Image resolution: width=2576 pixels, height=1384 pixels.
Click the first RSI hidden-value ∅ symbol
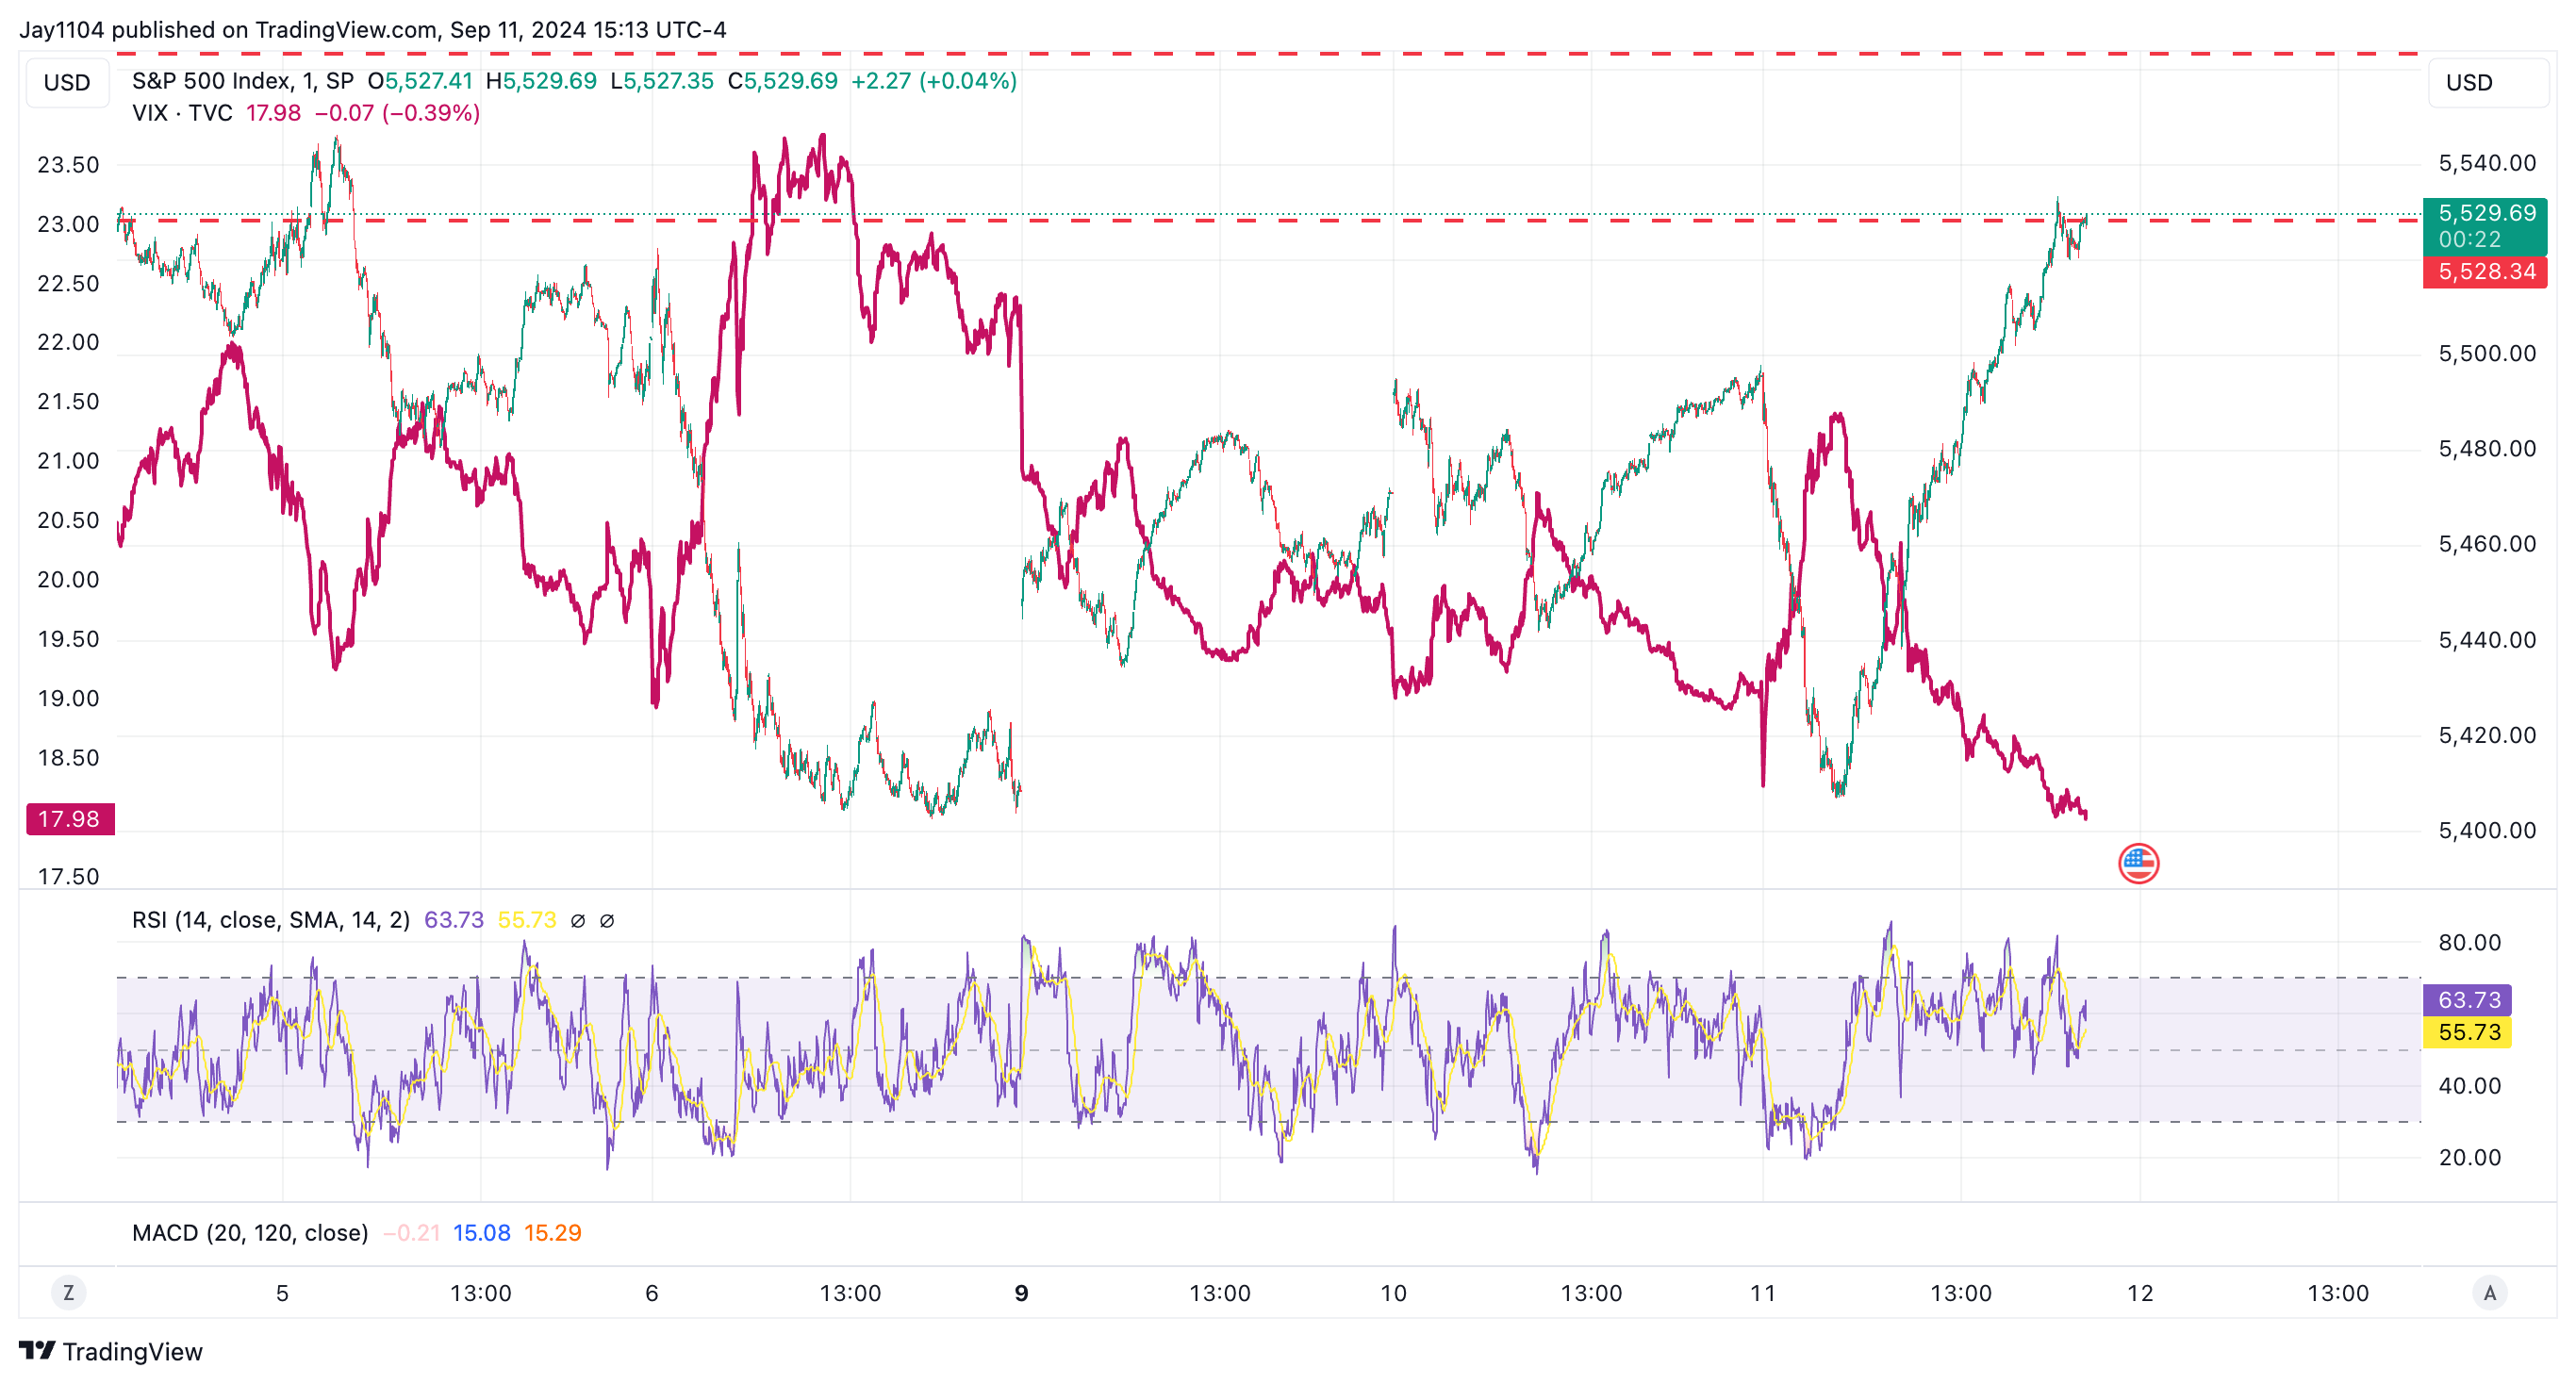[577, 920]
